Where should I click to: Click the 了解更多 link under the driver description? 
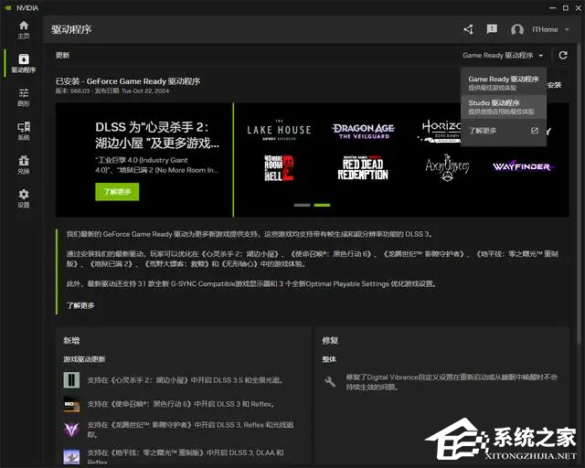[x=80, y=305]
